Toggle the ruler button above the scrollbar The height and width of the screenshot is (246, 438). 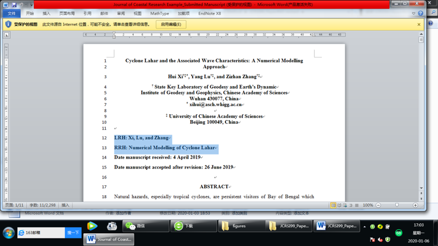(x=421, y=34)
